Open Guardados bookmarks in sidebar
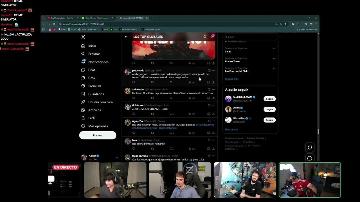360x202 pixels. coord(93,94)
